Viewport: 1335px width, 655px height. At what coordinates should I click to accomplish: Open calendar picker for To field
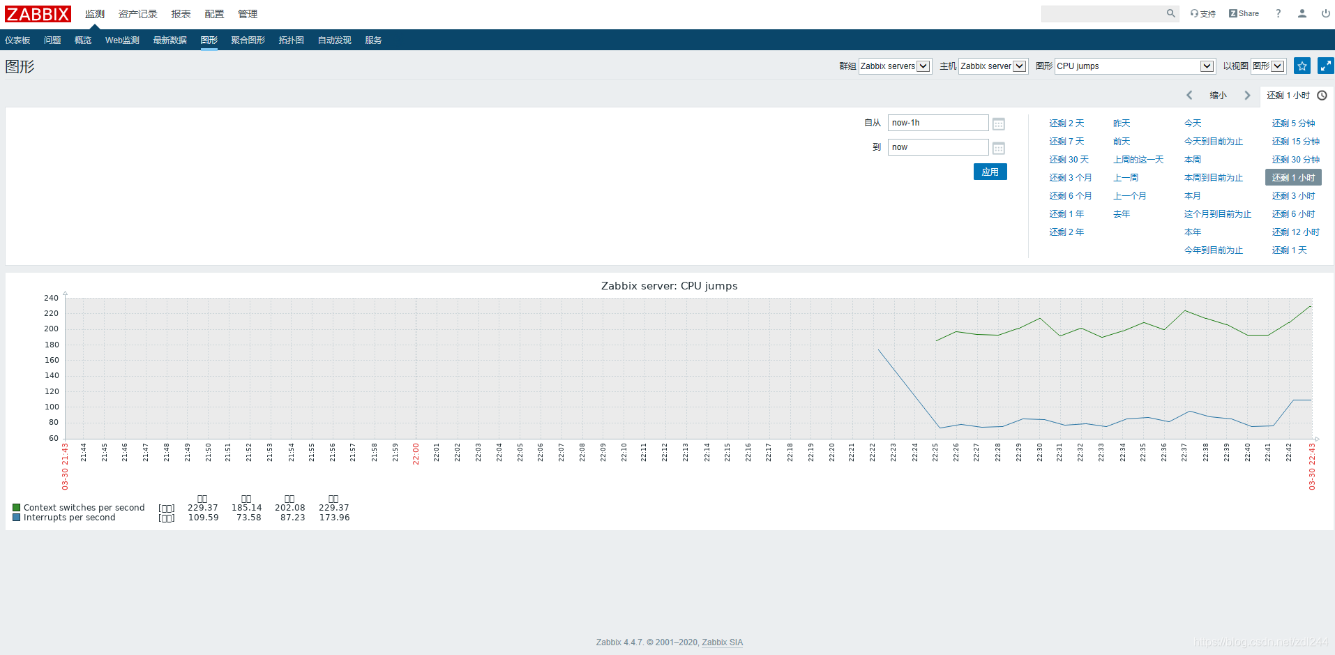[998, 148]
